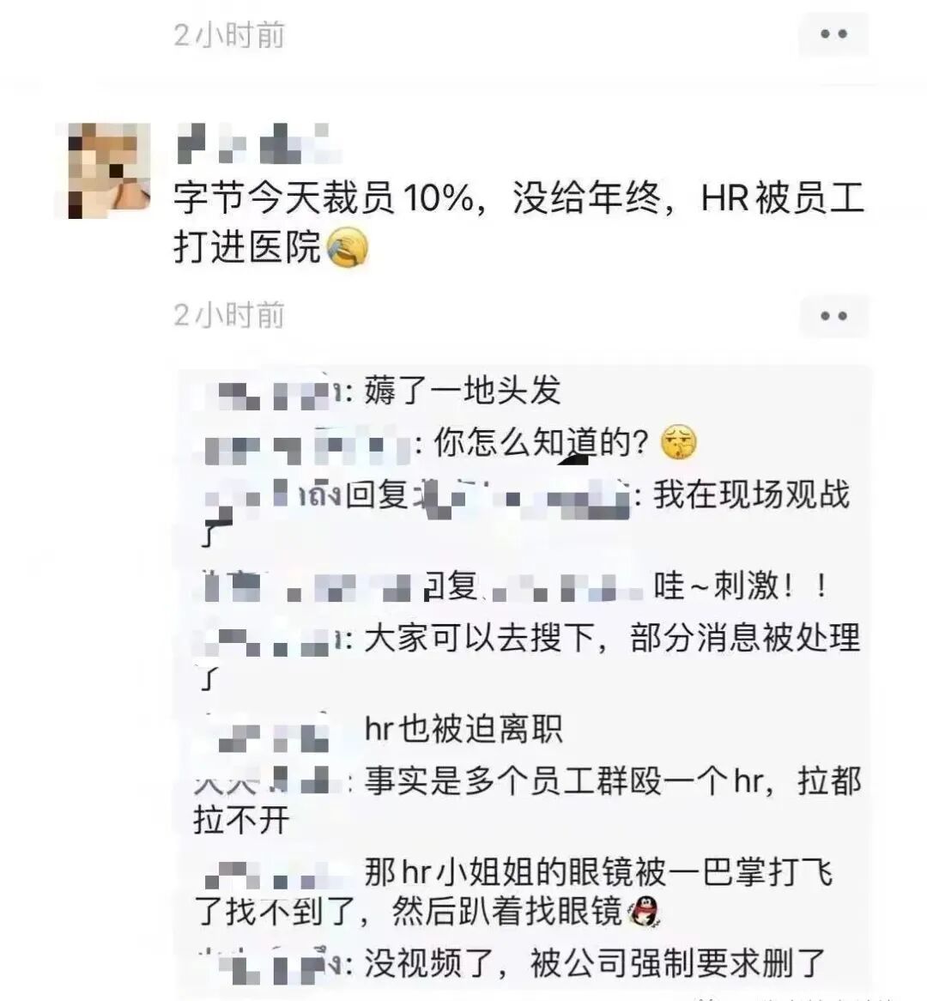Tap the crying-laughing emoji after 打进医院

click(x=348, y=248)
